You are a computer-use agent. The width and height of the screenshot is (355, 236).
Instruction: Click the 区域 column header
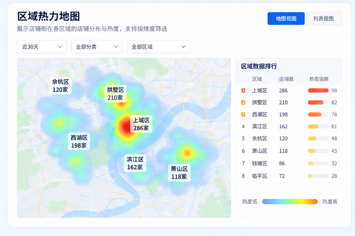(x=257, y=79)
